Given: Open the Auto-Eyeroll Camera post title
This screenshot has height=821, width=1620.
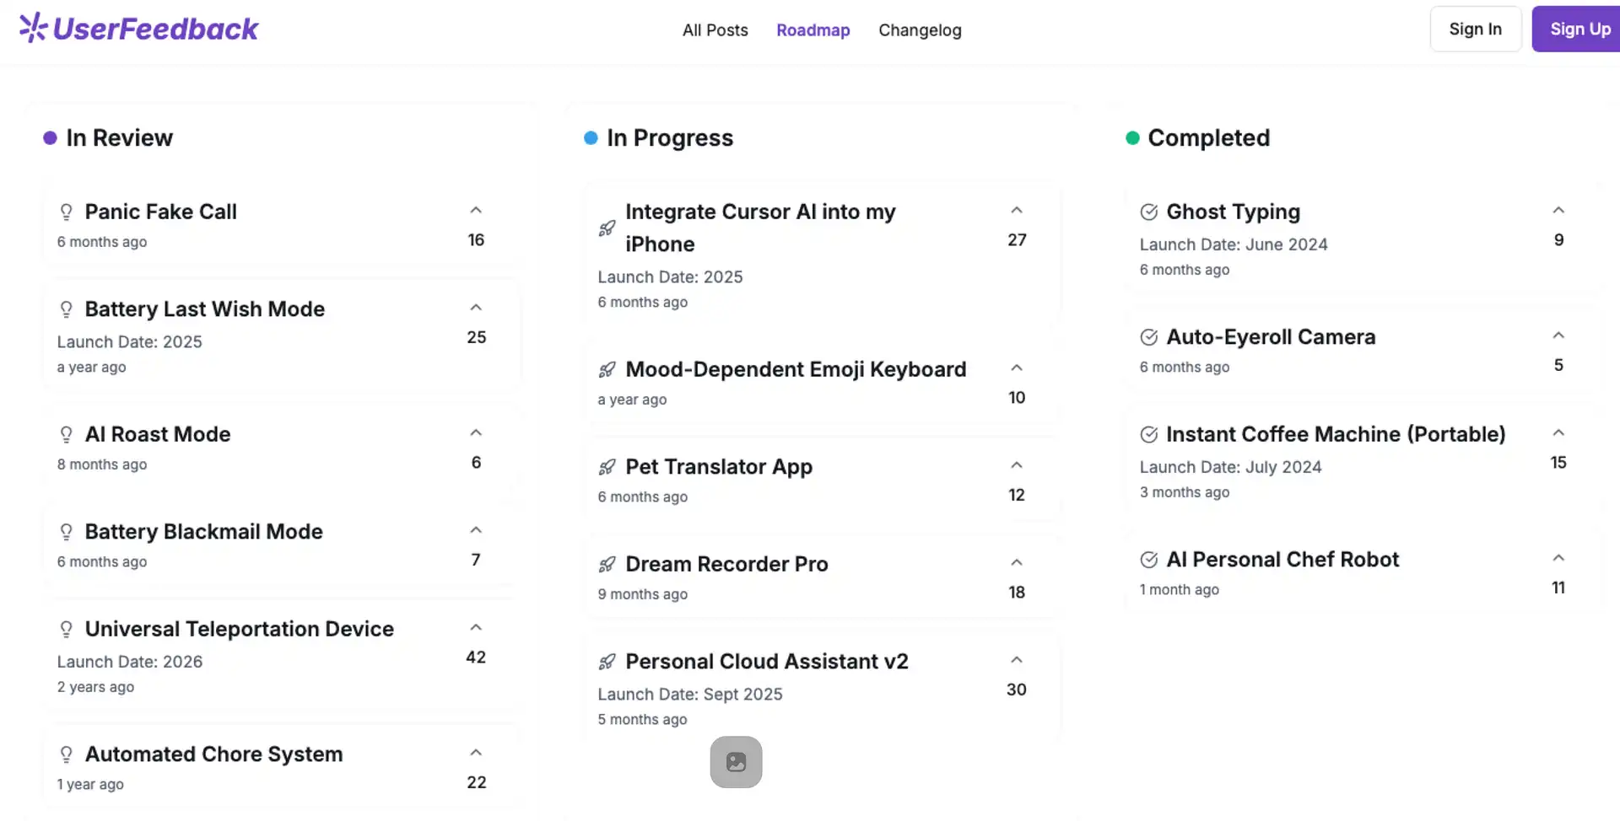Looking at the screenshot, I should tap(1270, 337).
